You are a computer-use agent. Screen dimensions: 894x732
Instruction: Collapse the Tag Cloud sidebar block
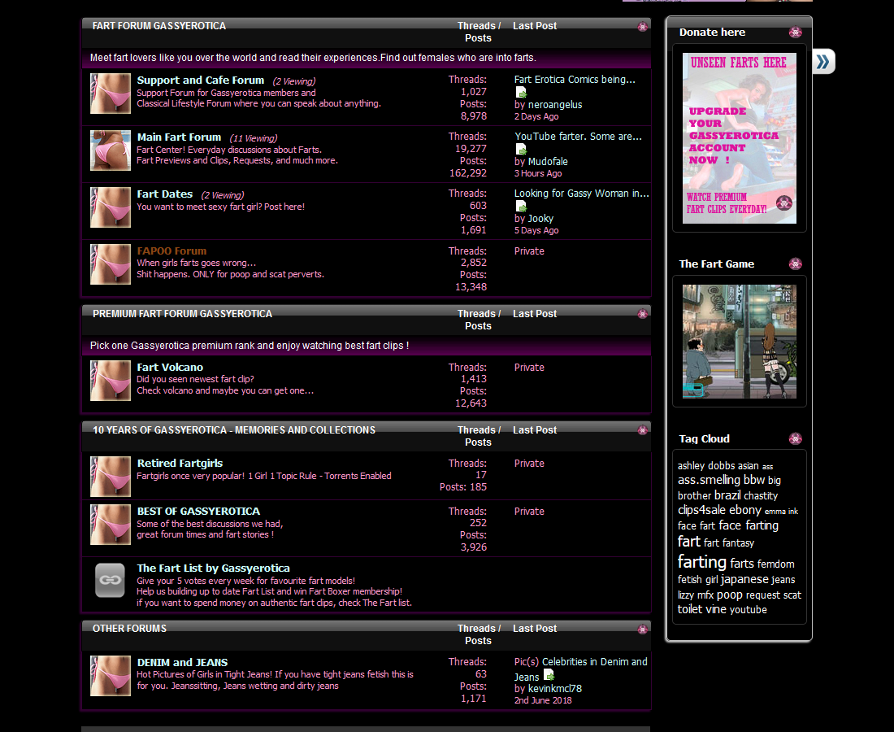point(795,439)
